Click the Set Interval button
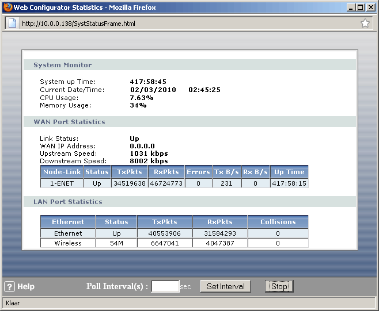379x311 pixels. tap(226, 286)
